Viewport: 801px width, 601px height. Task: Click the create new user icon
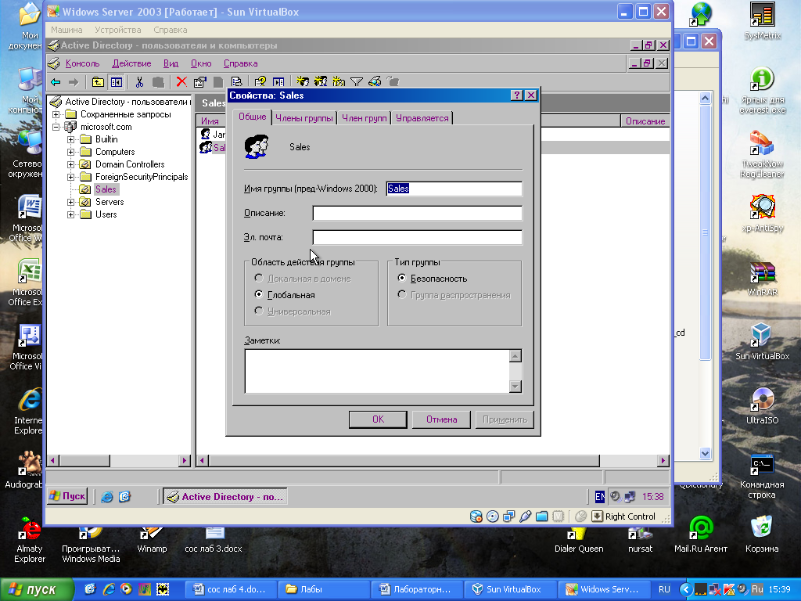[303, 81]
